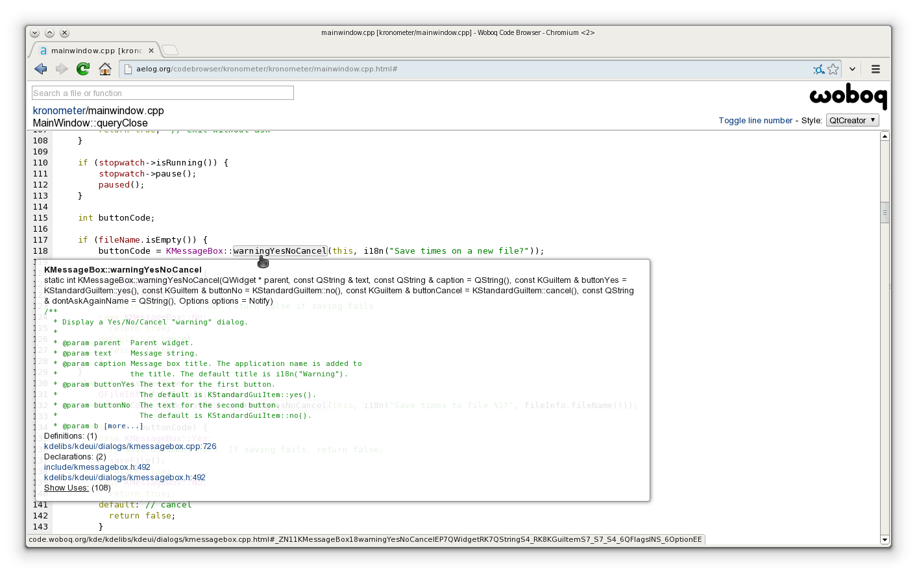
Task: Close the mainwindow.cpp browser tab
Action: coord(151,51)
